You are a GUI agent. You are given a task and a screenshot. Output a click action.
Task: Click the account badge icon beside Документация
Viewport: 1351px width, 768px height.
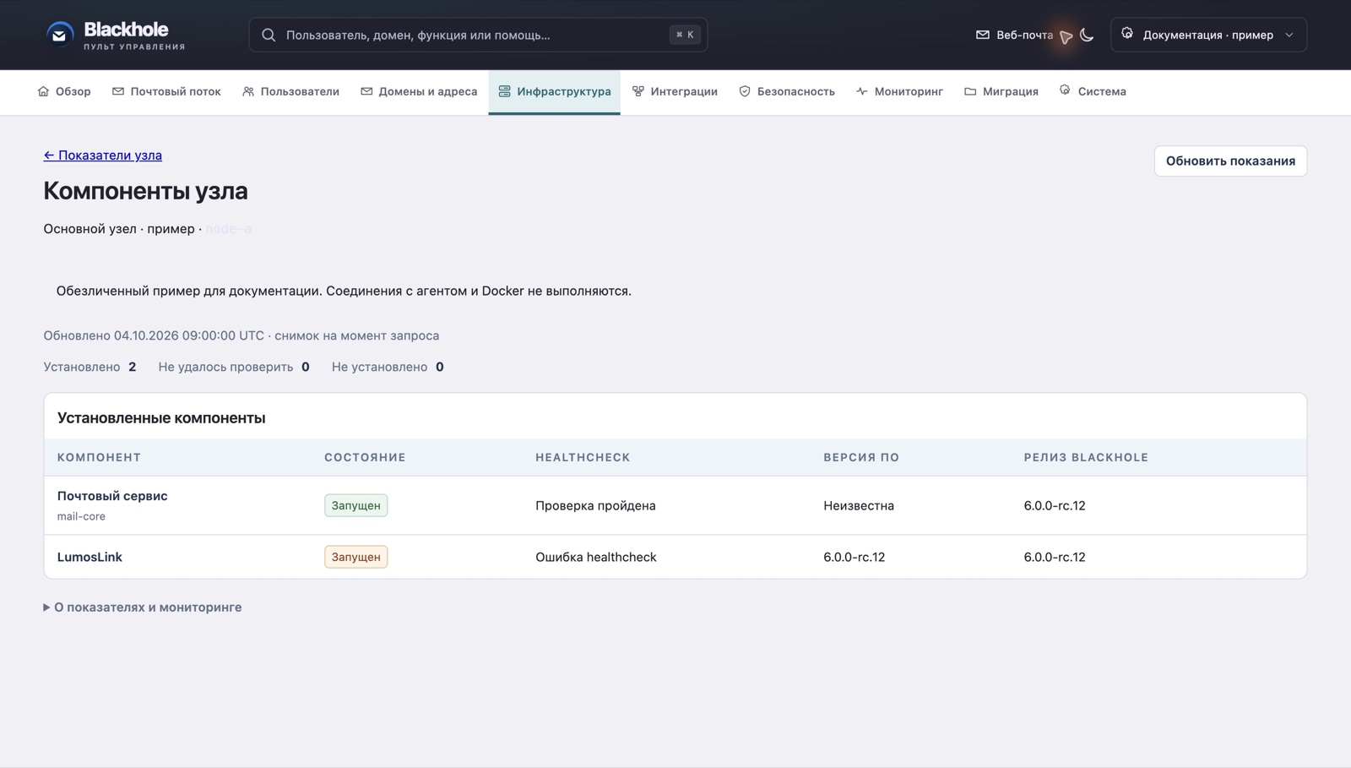1127,34
